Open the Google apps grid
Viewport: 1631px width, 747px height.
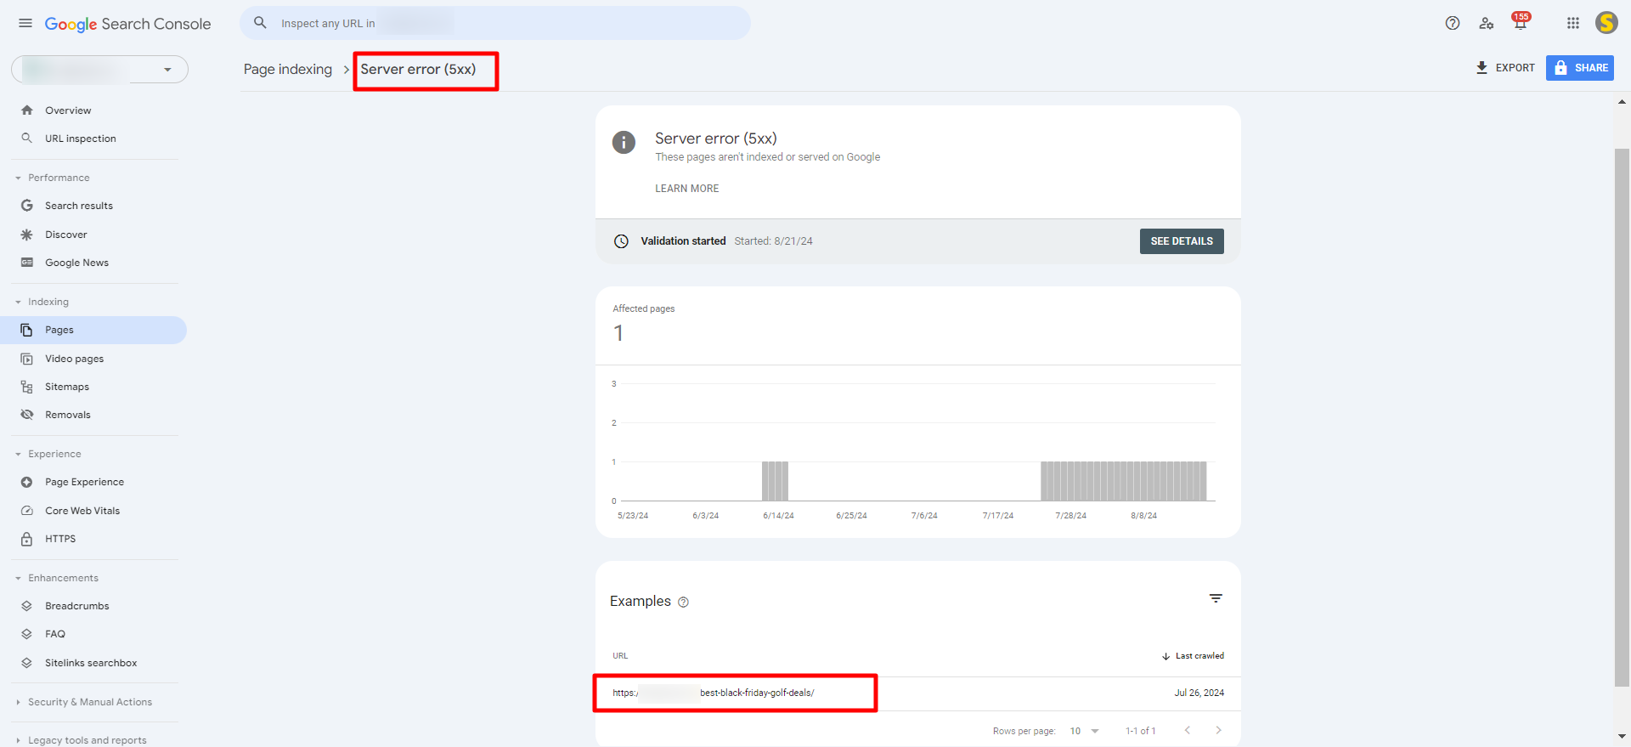(1572, 24)
